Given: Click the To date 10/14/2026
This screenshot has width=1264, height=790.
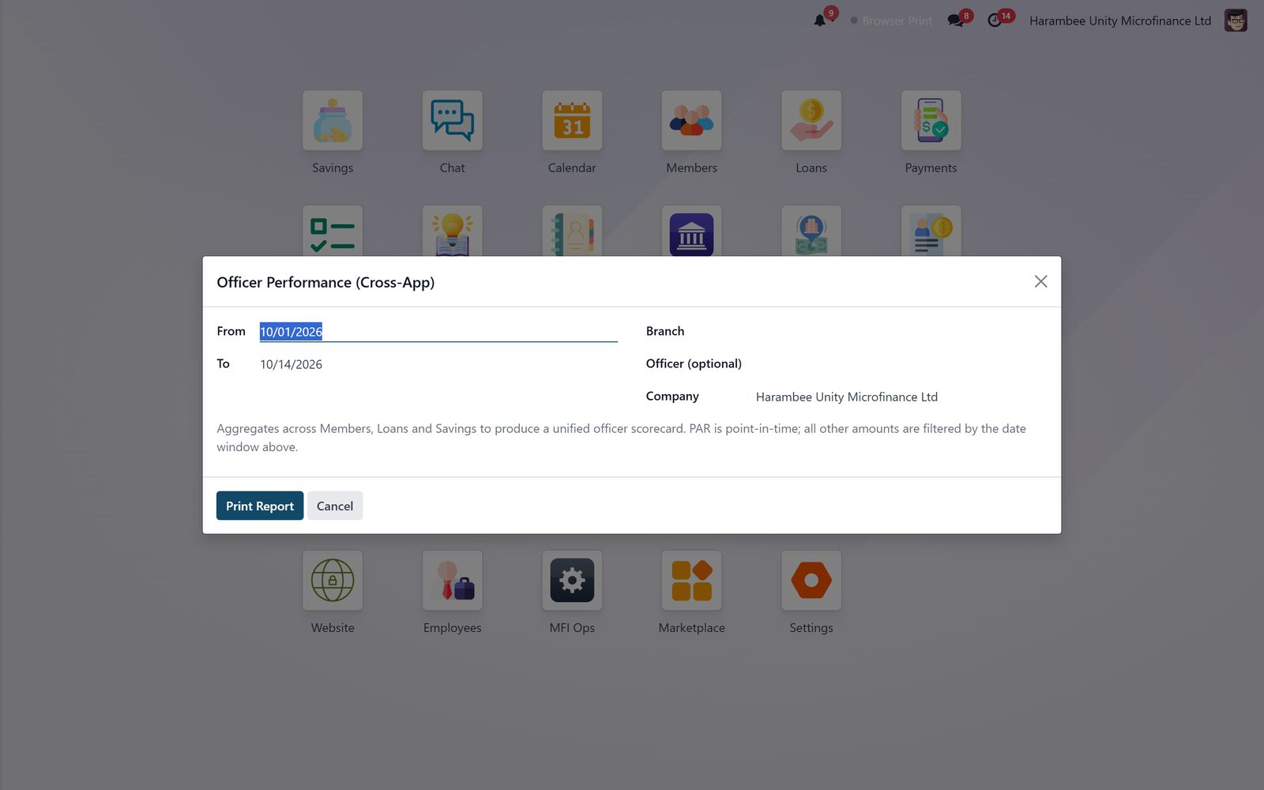Looking at the screenshot, I should [x=438, y=364].
